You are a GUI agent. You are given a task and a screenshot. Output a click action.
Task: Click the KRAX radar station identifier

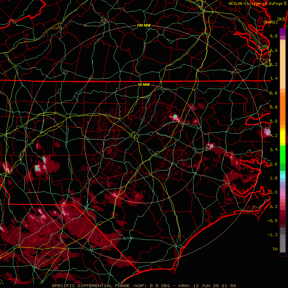(x=184, y=286)
